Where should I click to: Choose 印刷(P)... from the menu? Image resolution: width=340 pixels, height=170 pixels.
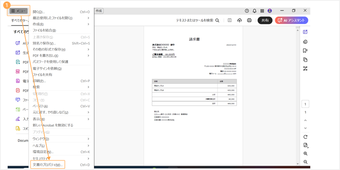(61, 81)
